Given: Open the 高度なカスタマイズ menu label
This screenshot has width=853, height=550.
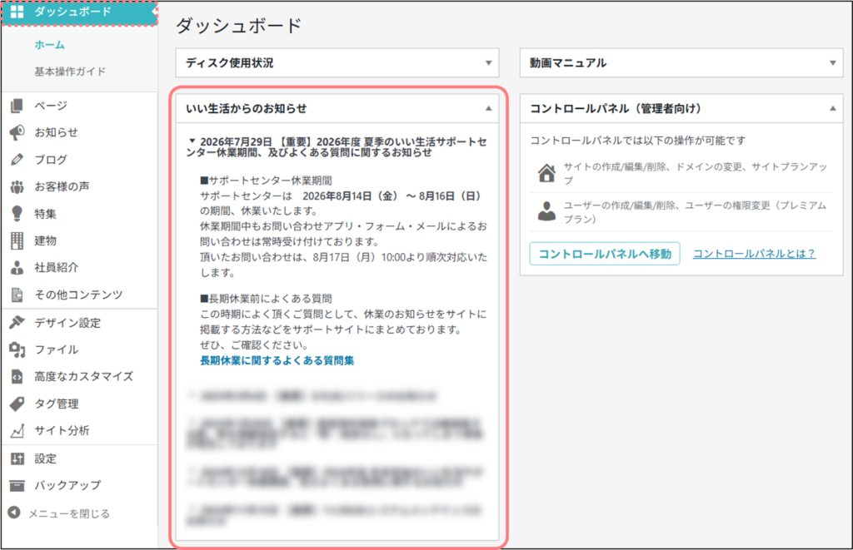Looking at the screenshot, I should (x=84, y=376).
